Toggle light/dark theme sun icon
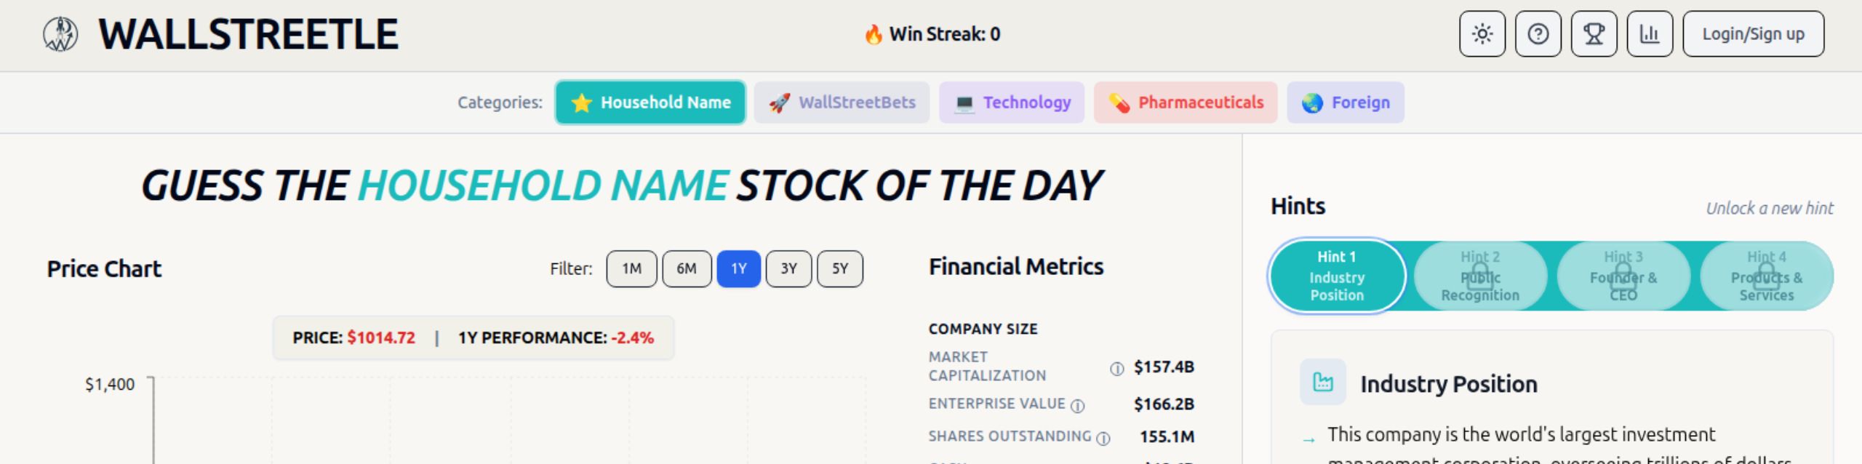 (1482, 34)
